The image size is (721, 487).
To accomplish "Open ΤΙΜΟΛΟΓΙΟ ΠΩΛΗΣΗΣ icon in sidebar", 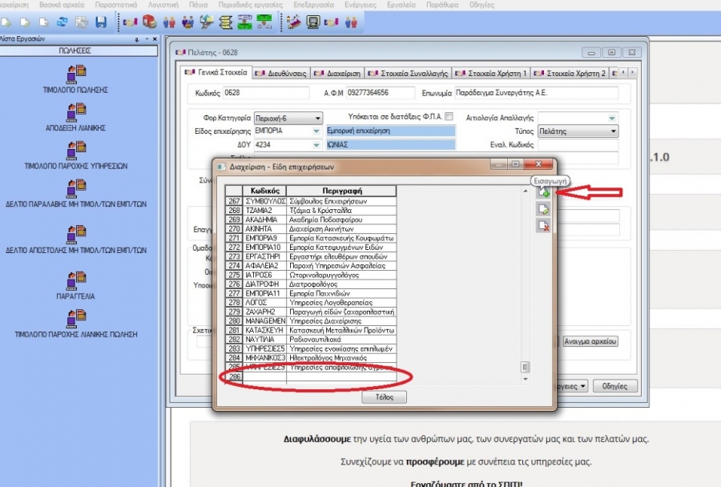I will point(75,74).
